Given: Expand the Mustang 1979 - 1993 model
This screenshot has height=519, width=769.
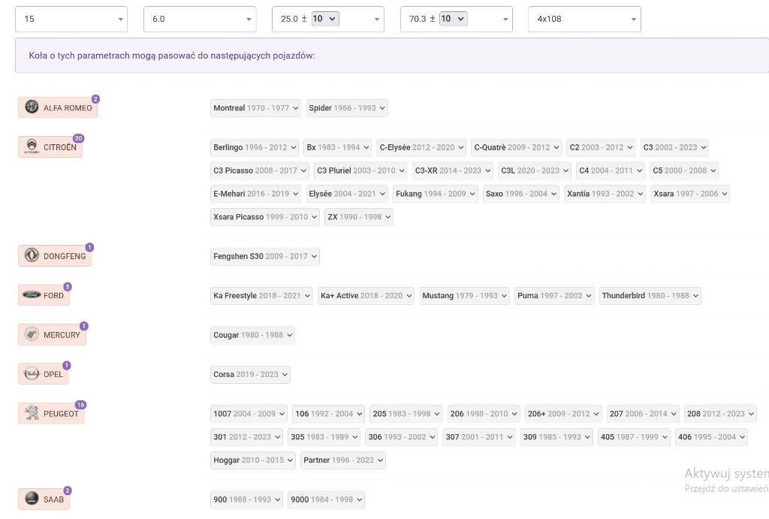Looking at the screenshot, I should coord(464,296).
